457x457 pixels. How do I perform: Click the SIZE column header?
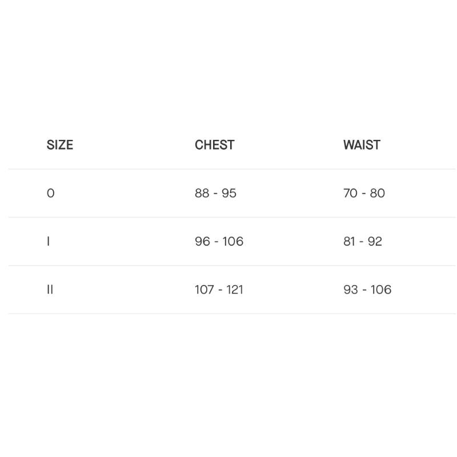tap(60, 145)
